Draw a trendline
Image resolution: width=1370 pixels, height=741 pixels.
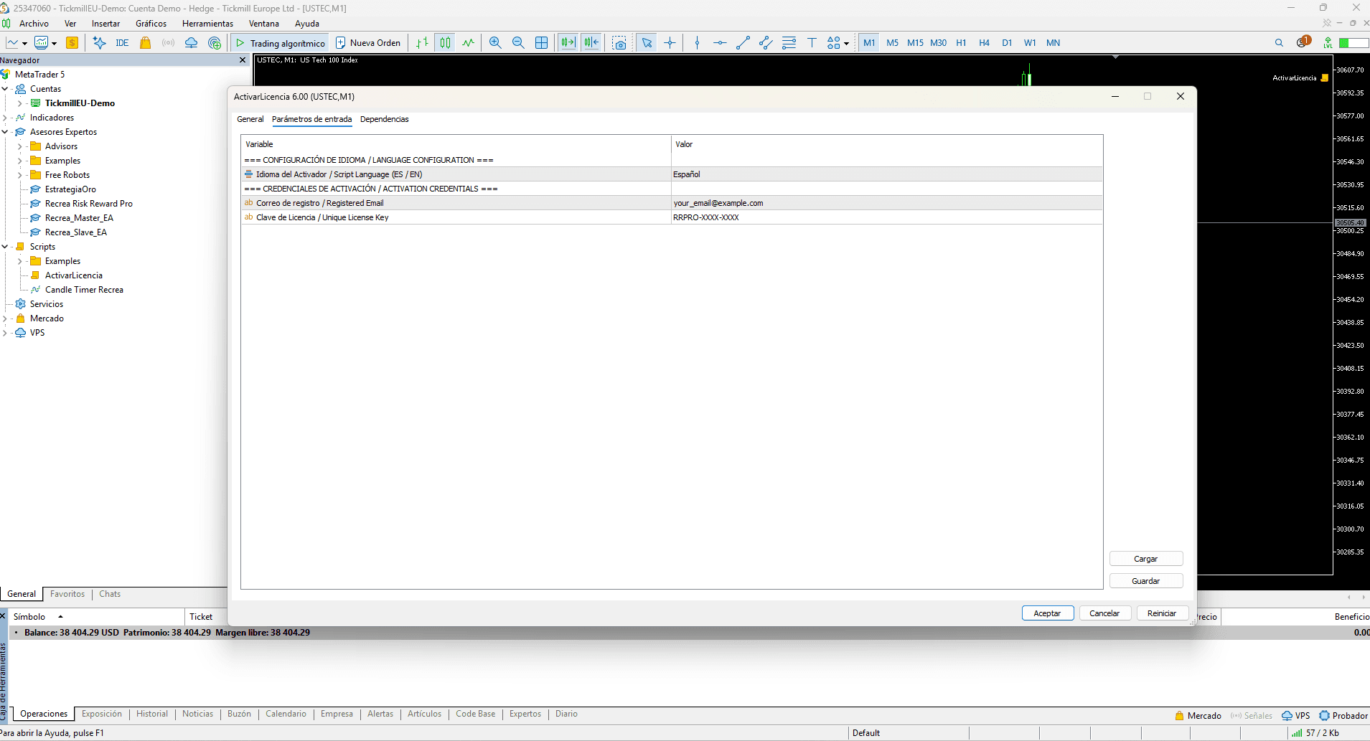743,43
